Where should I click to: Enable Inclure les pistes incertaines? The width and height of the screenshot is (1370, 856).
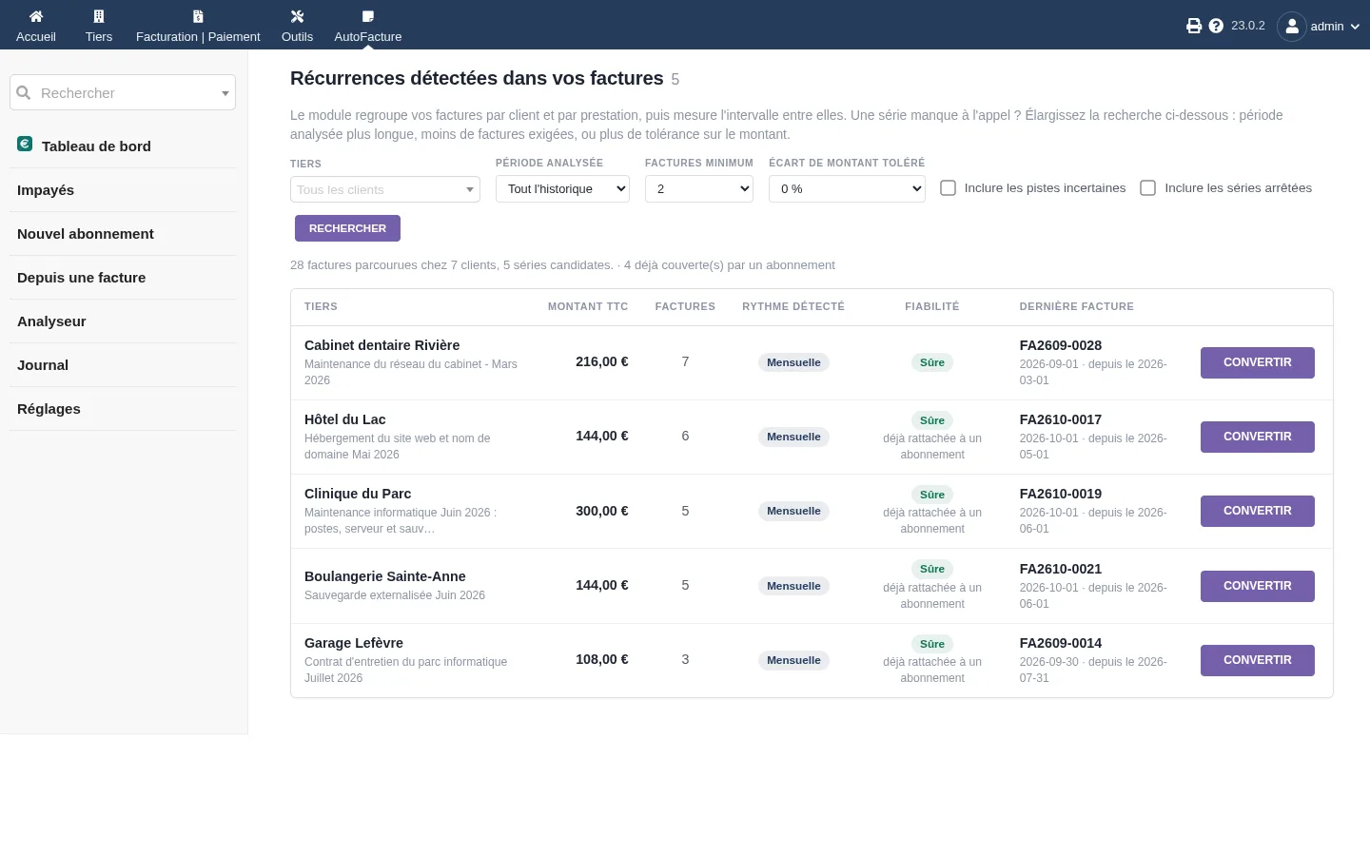coord(948,188)
